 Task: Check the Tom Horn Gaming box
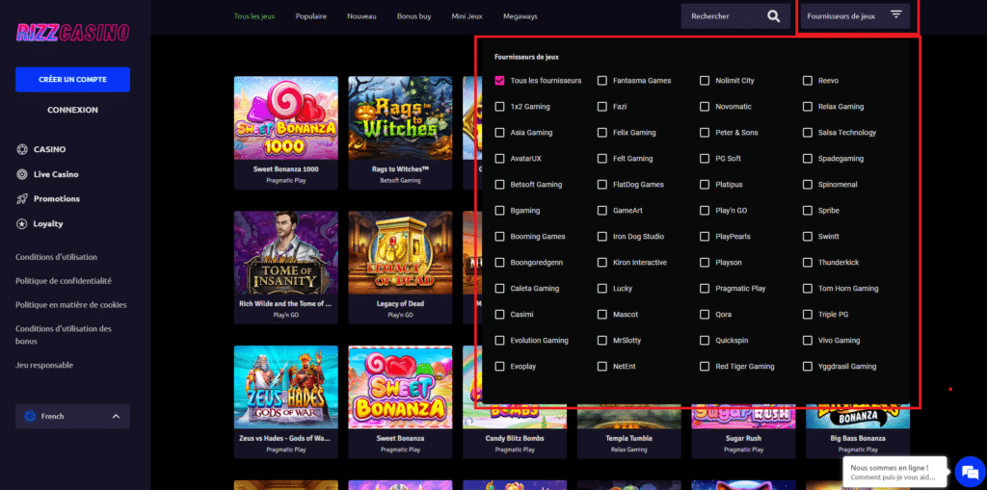pos(808,289)
